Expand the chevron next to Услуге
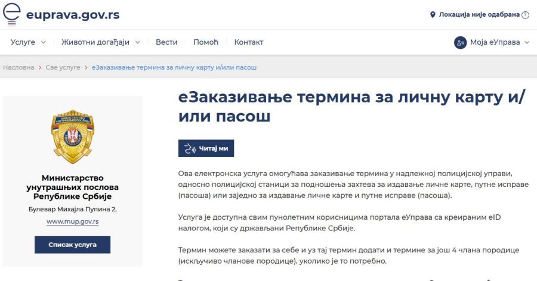The height and width of the screenshot is (281, 537). (x=43, y=42)
